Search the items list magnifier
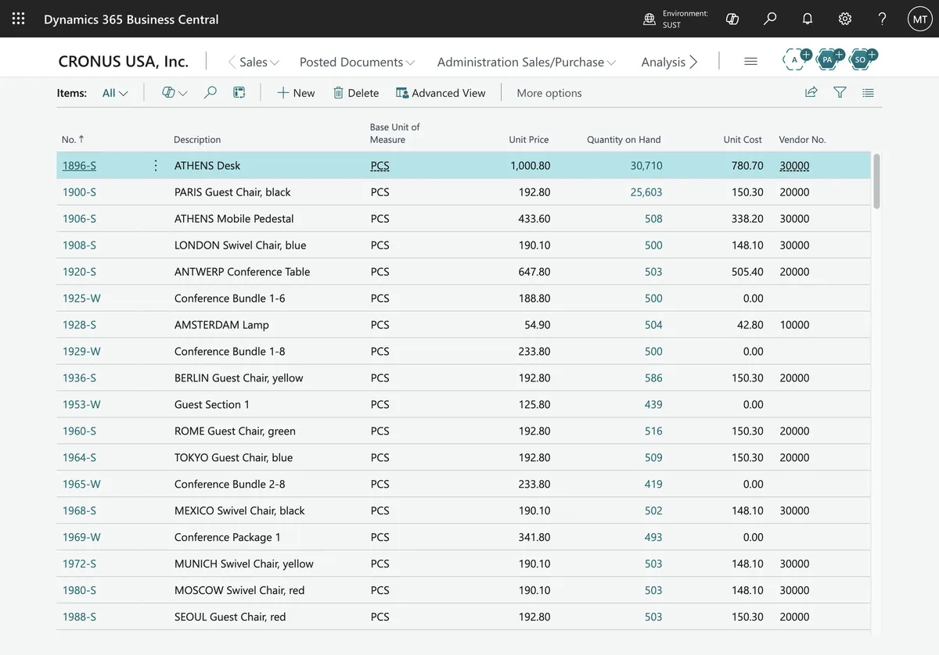 (210, 92)
